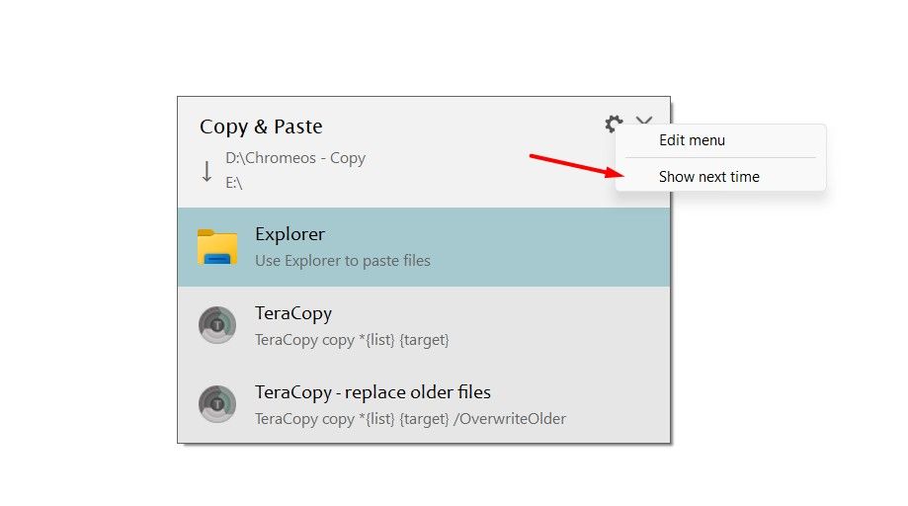
Task: Click the down arrow between source and target
Action: click(x=206, y=171)
